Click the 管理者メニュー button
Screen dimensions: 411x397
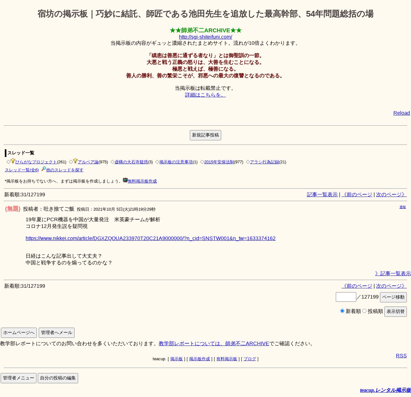pos(19,378)
